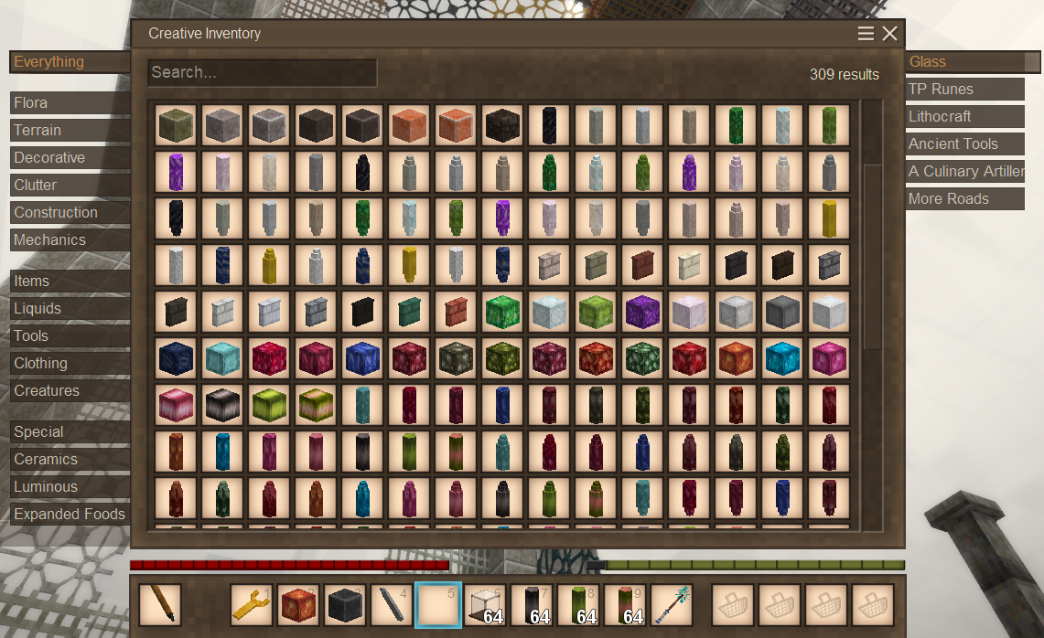This screenshot has width=1044, height=638.
Task: Choose the lime-and-pink gradient cube
Action: click(316, 405)
